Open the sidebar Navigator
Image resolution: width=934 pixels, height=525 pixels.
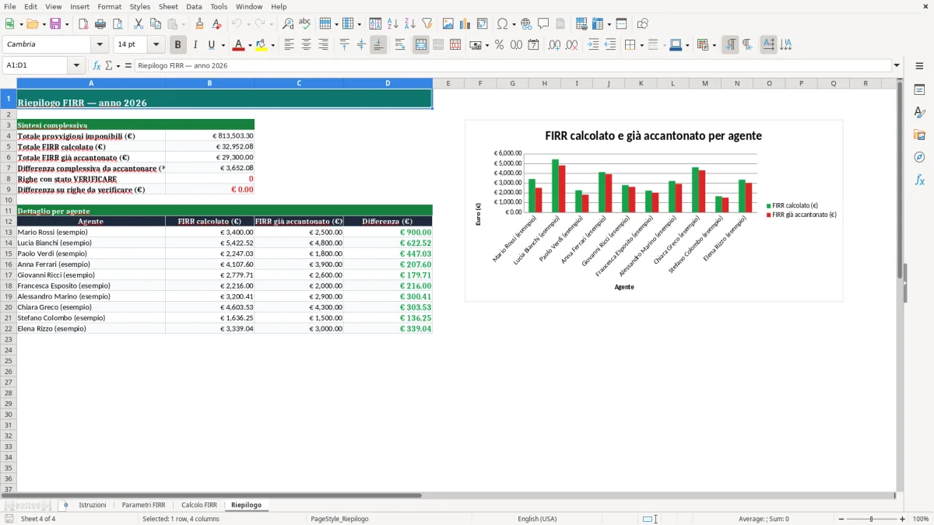point(919,157)
